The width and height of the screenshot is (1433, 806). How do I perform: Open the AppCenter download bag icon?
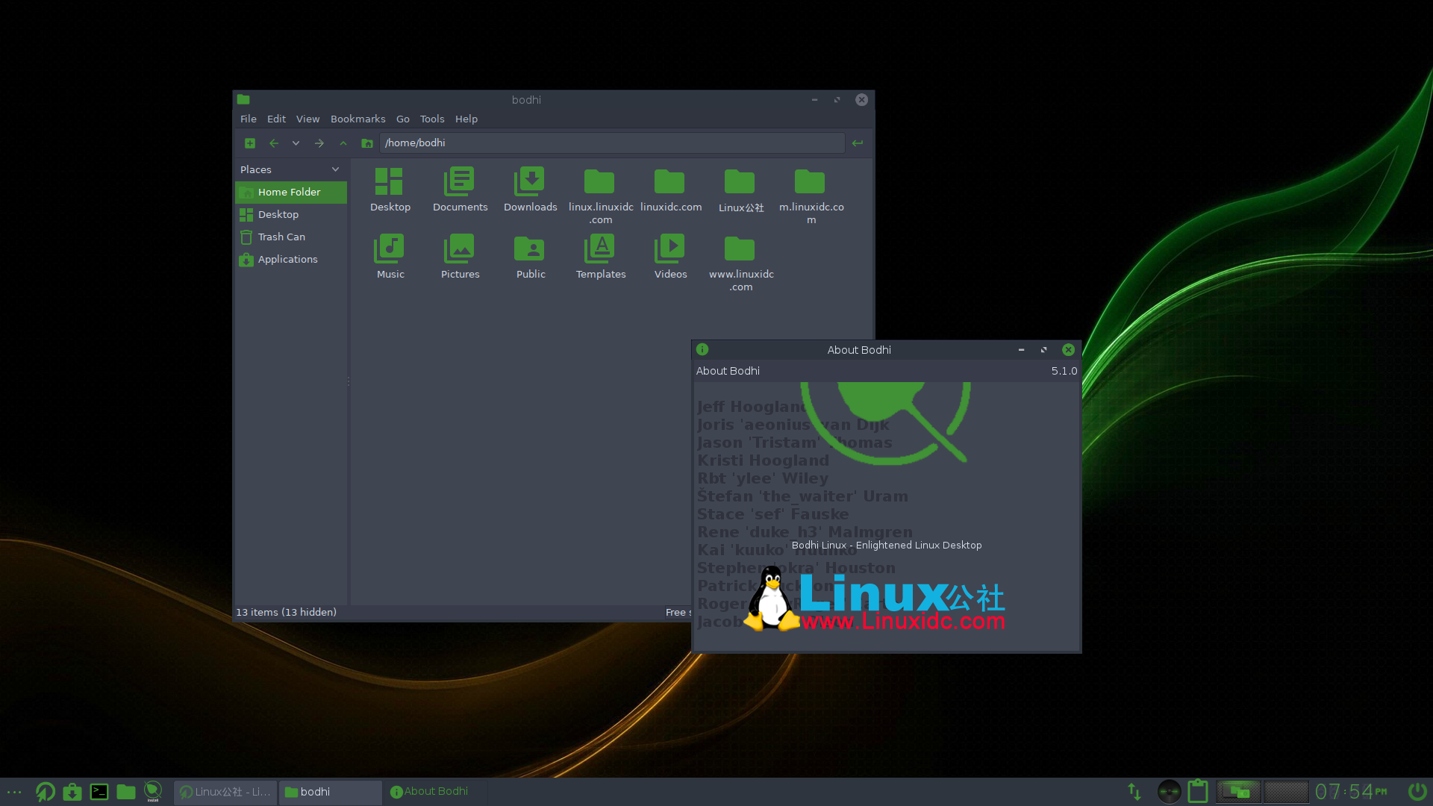(72, 792)
